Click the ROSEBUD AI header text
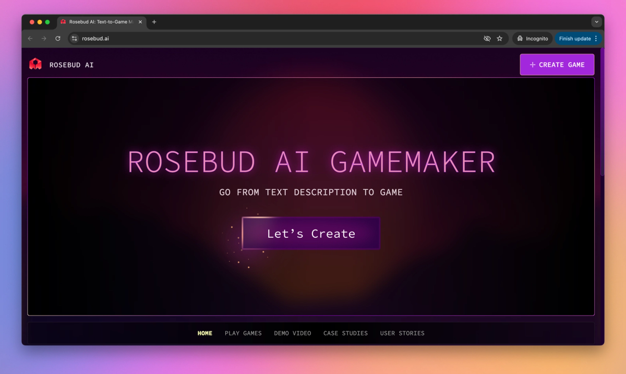626x374 pixels. pyautogui.click(x=71, y=65)
